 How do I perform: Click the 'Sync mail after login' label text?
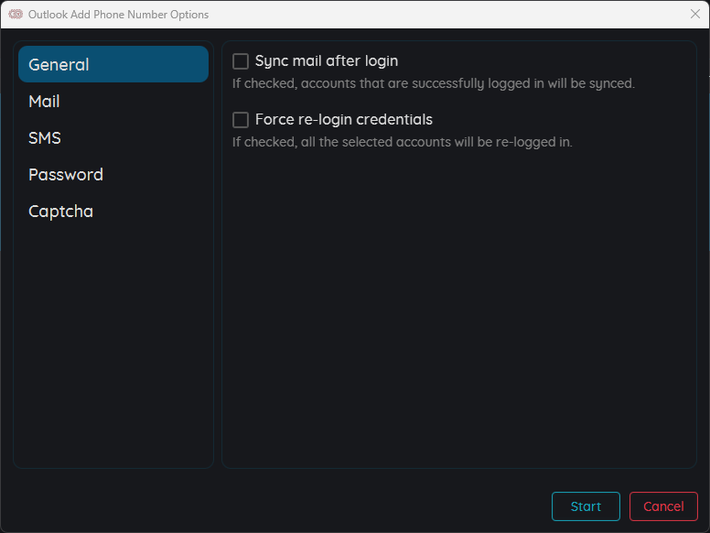(327, 60)
